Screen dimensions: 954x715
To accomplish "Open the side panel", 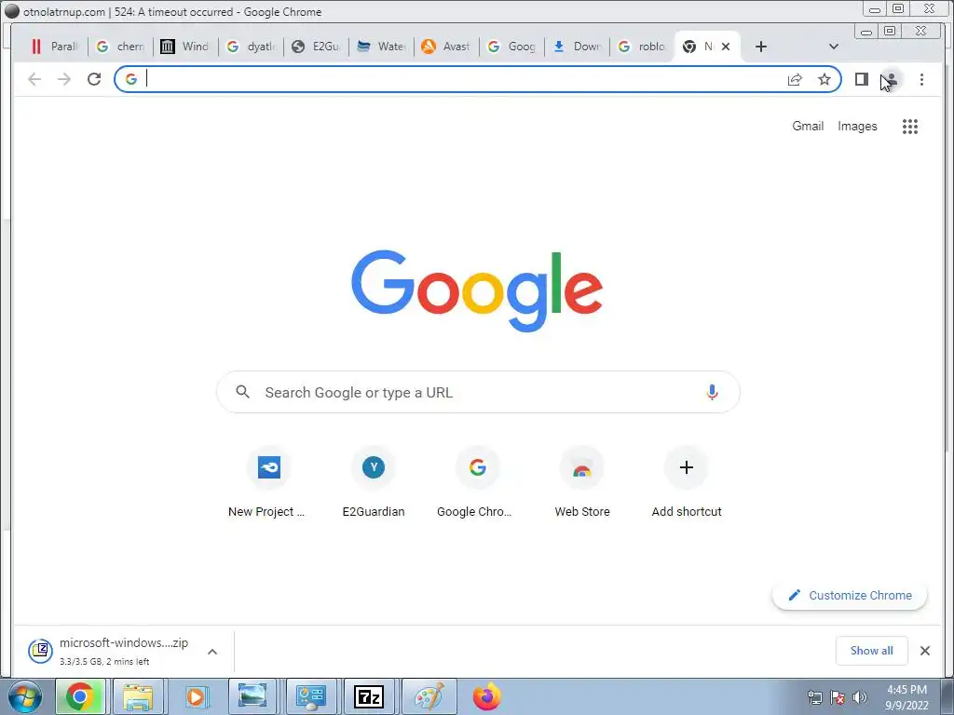I will (x=861, y=79).
